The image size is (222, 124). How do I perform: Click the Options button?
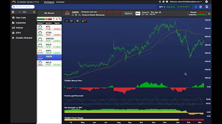click(128, 13)
